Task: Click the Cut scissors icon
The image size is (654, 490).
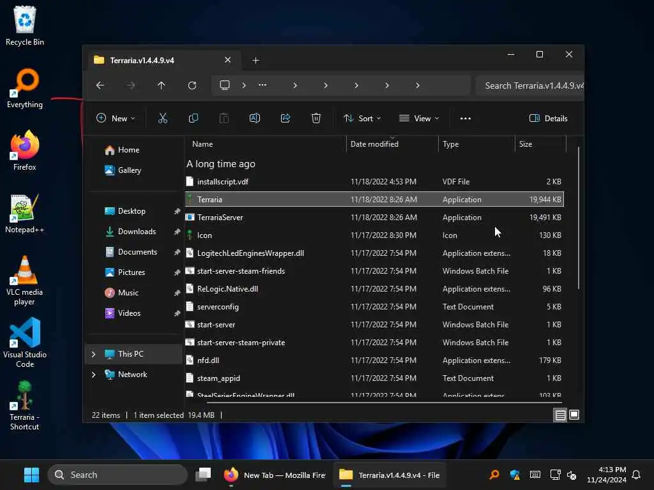Action: (163, 118)
